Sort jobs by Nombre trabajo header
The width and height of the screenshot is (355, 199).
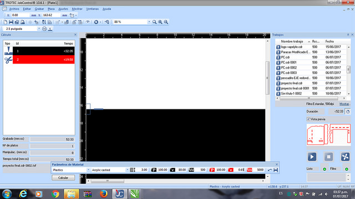point(293,41)
